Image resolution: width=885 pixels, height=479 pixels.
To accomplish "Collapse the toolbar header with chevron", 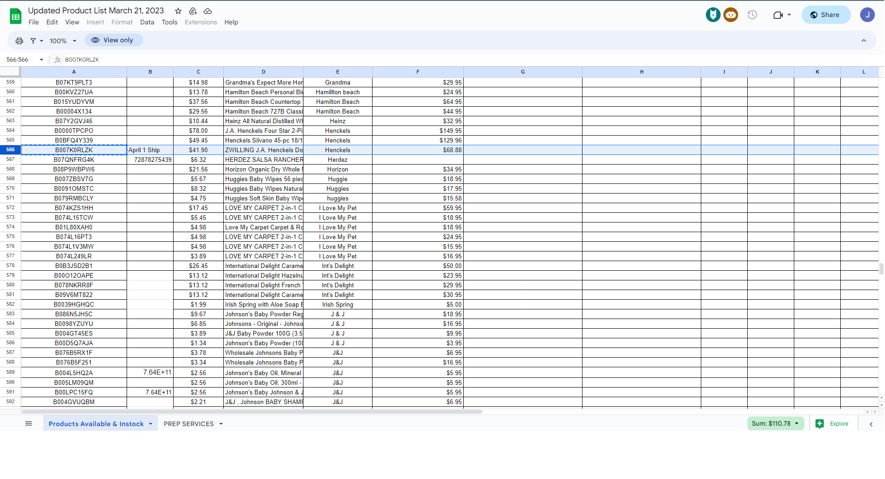I will 864,41.
